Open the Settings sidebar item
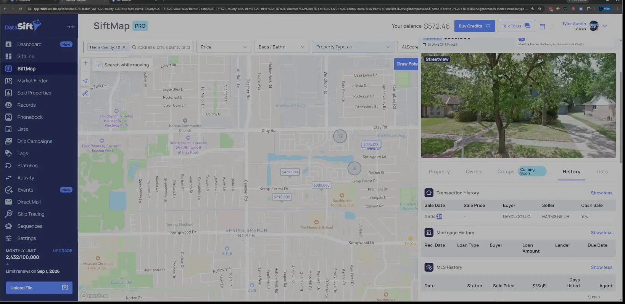 click(x=26, y=238)
